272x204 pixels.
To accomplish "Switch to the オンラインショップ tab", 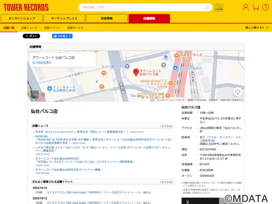I will tap(22, 18).
